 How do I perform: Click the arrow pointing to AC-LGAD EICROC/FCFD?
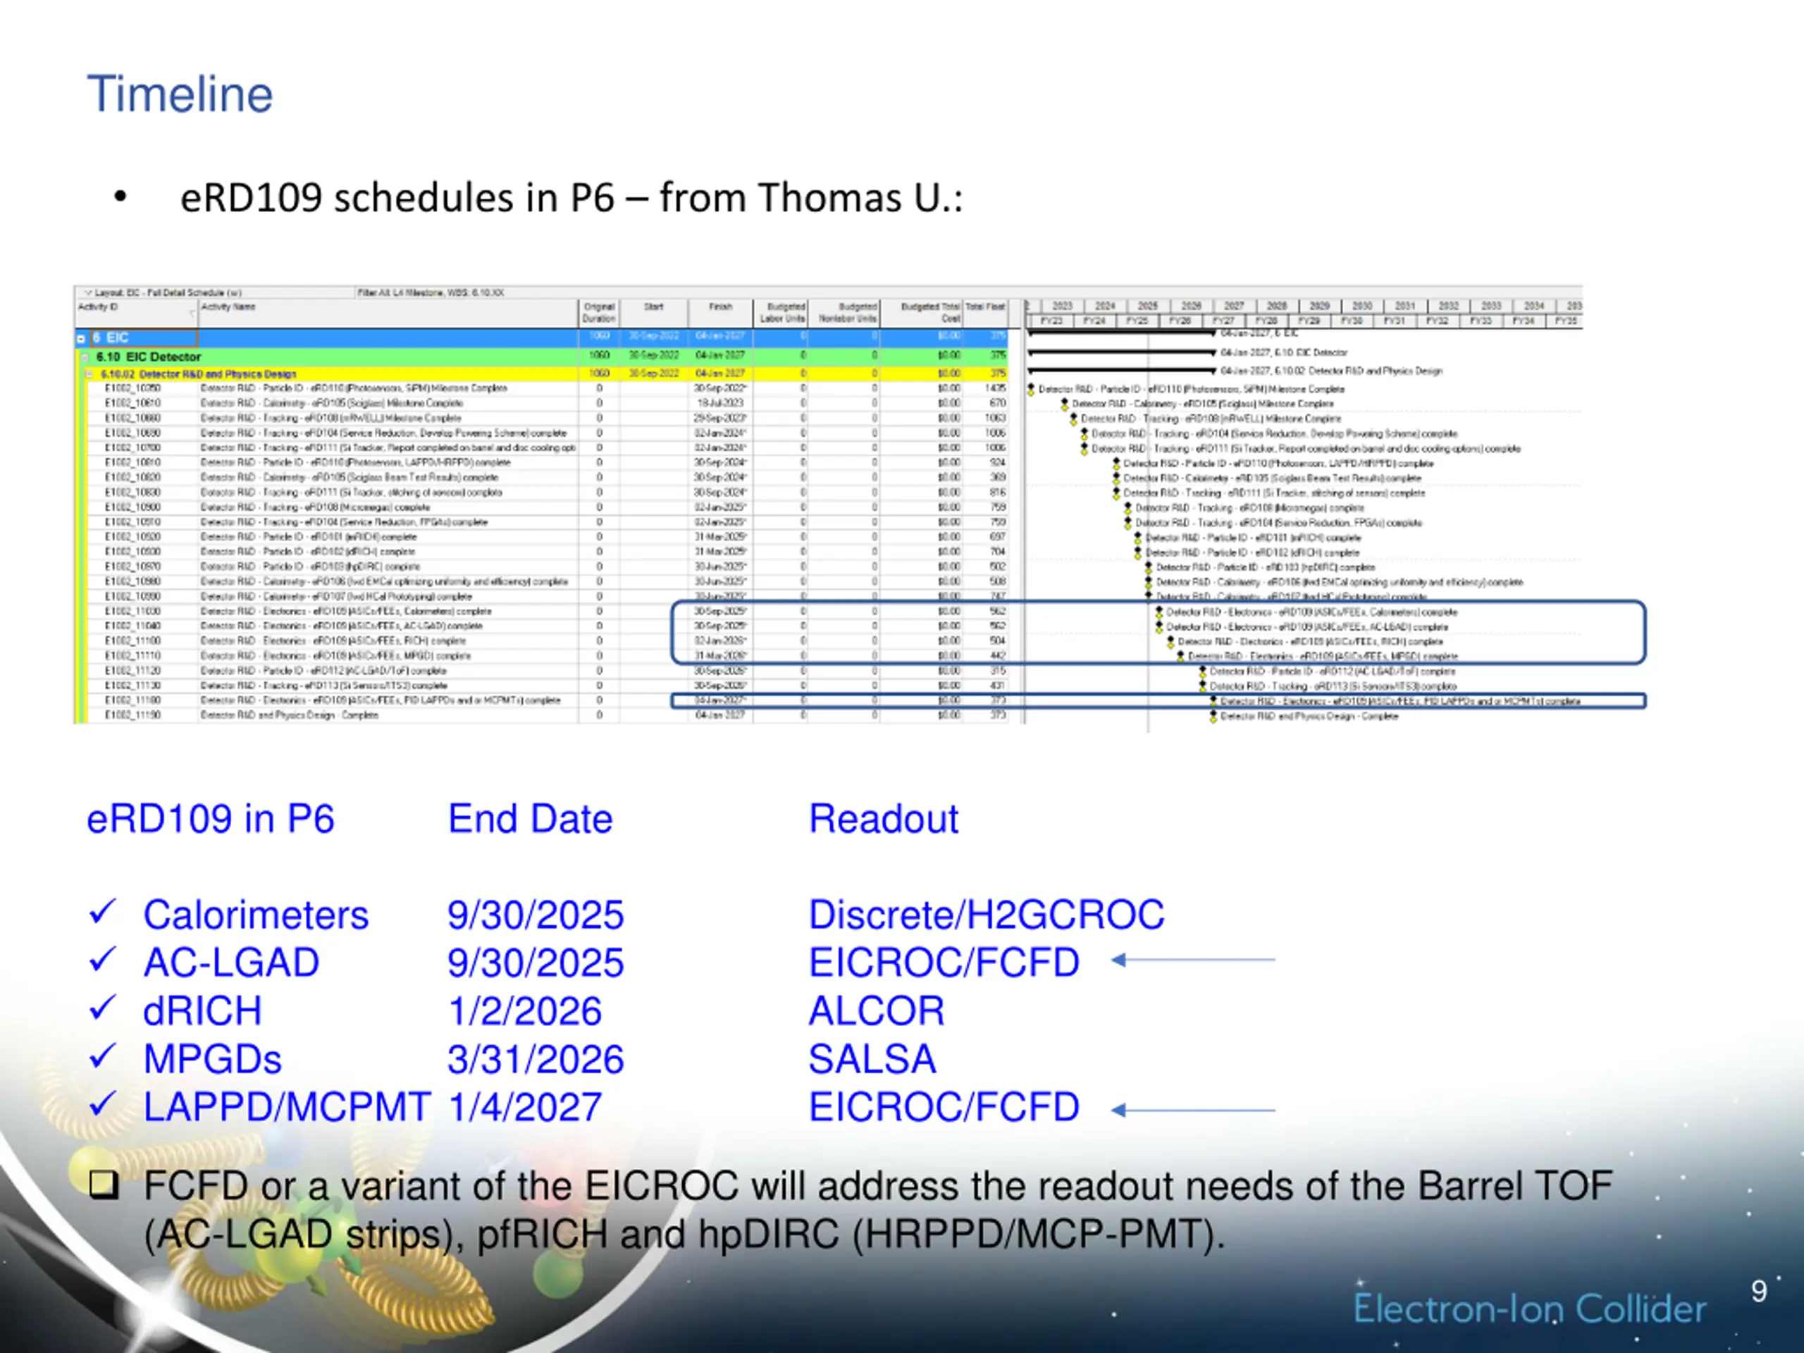tap(1193, 960)
